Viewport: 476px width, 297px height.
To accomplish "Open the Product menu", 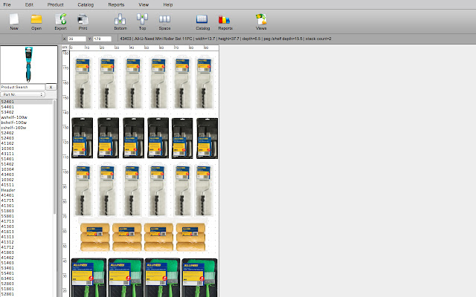I will click(x=55, y=4).
